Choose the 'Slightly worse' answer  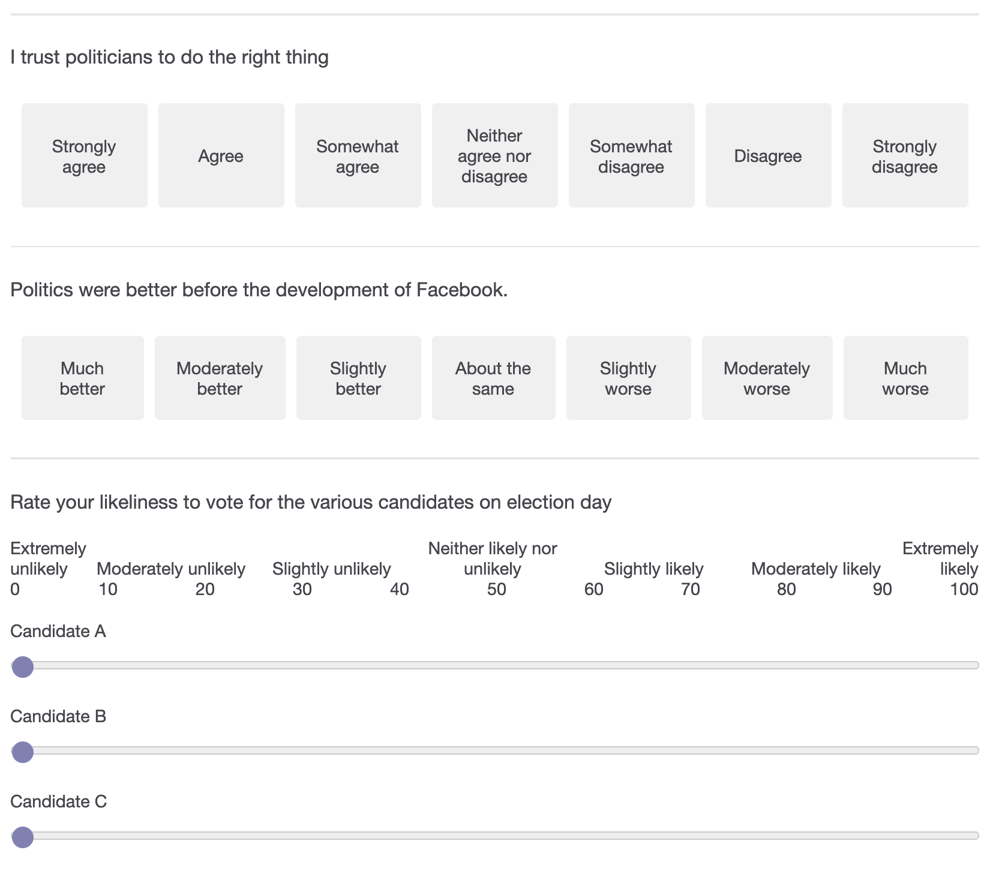click(628, 378)
